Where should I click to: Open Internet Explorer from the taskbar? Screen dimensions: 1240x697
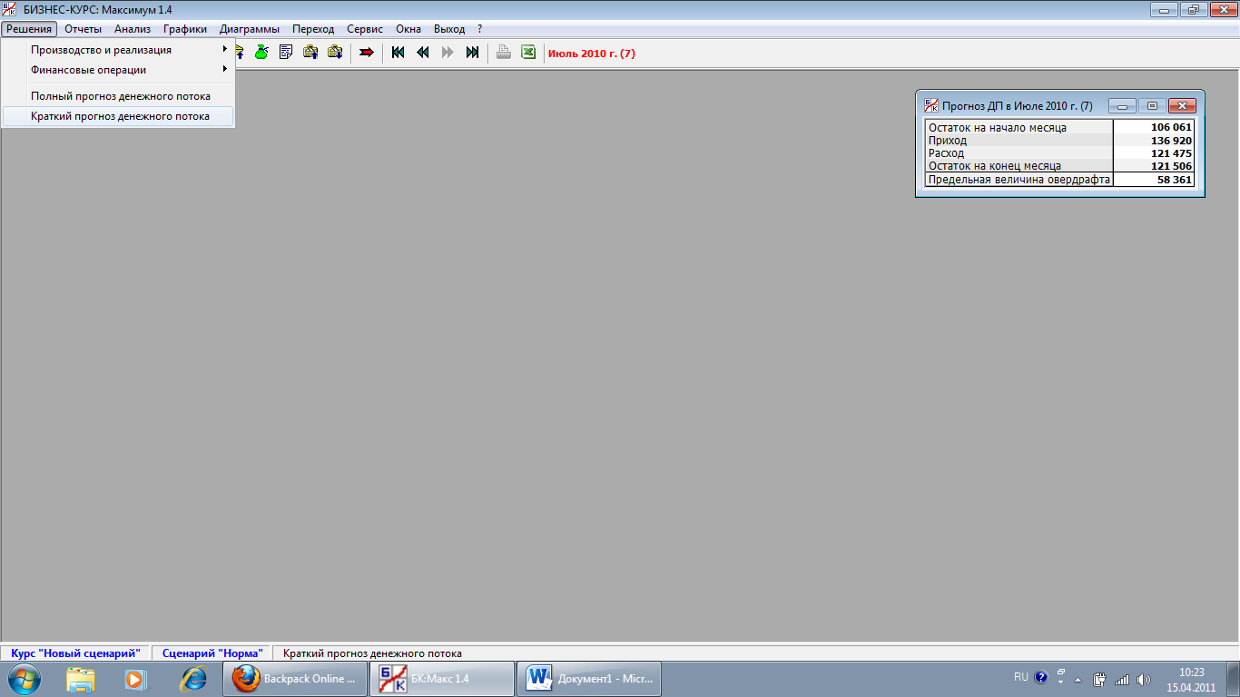[x=192, y=679]
